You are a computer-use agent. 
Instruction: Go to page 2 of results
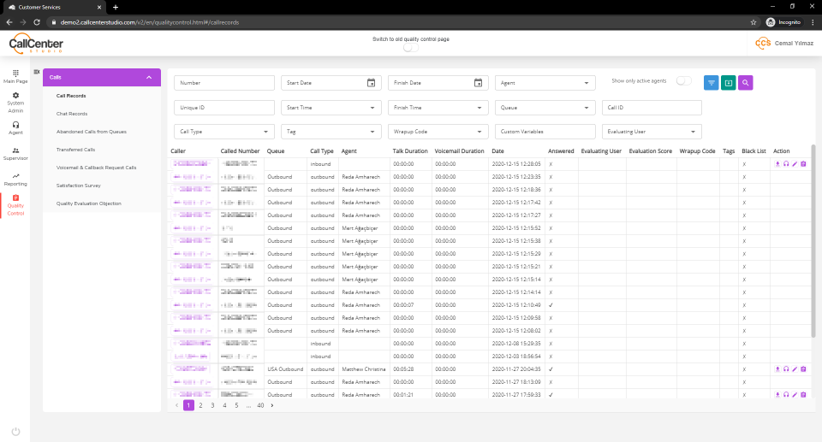[200, 405]
